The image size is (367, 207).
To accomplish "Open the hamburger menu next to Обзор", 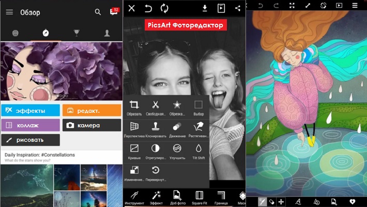I will (9, 12).
